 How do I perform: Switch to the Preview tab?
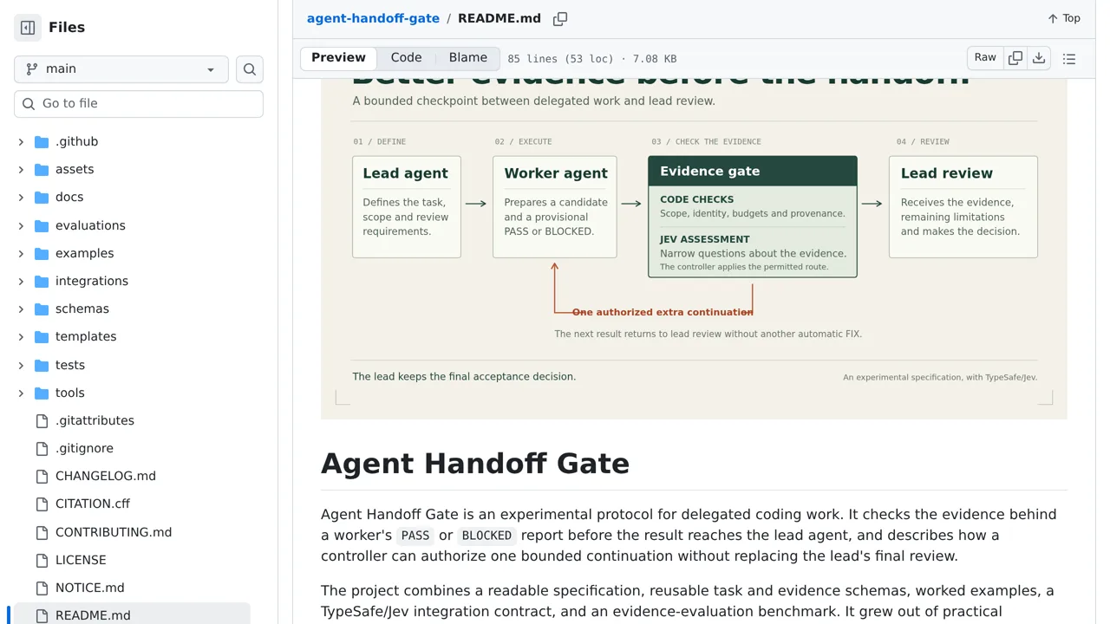[x=338, y=58]
